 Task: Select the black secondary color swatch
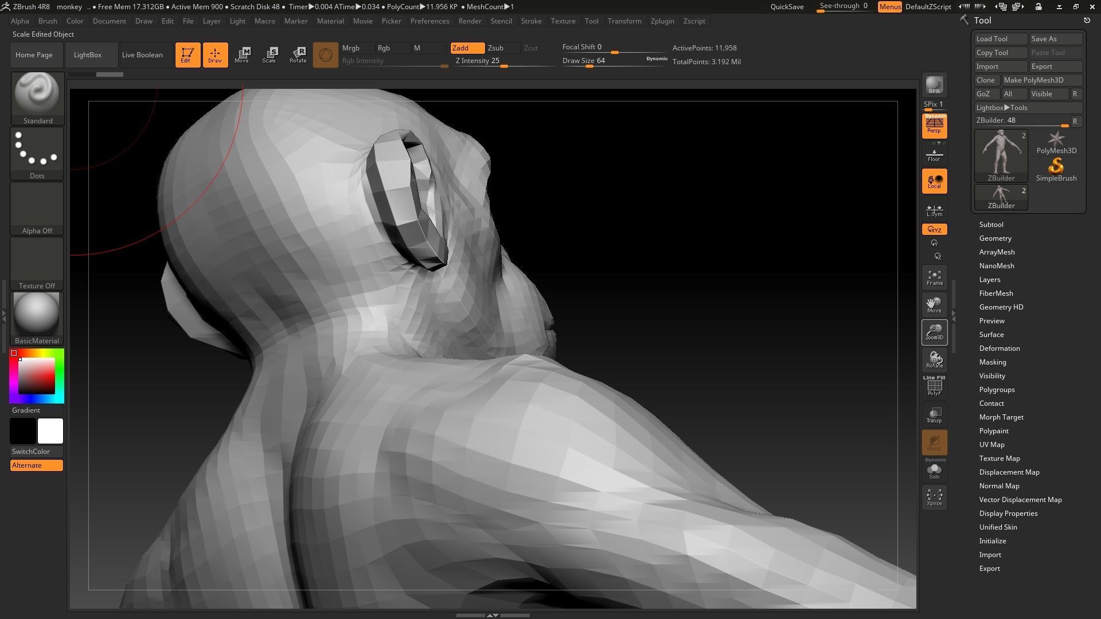pyautogui.click(x=23, y=431)
